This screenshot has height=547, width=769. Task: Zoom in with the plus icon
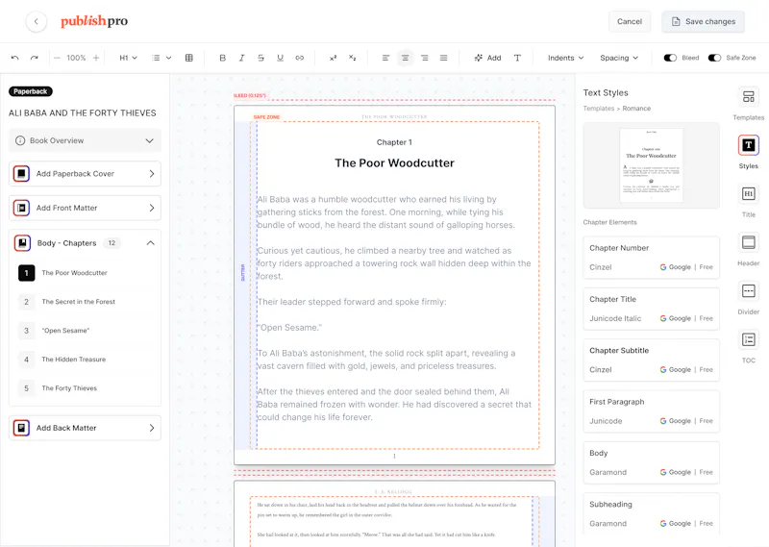click(96, 58)
